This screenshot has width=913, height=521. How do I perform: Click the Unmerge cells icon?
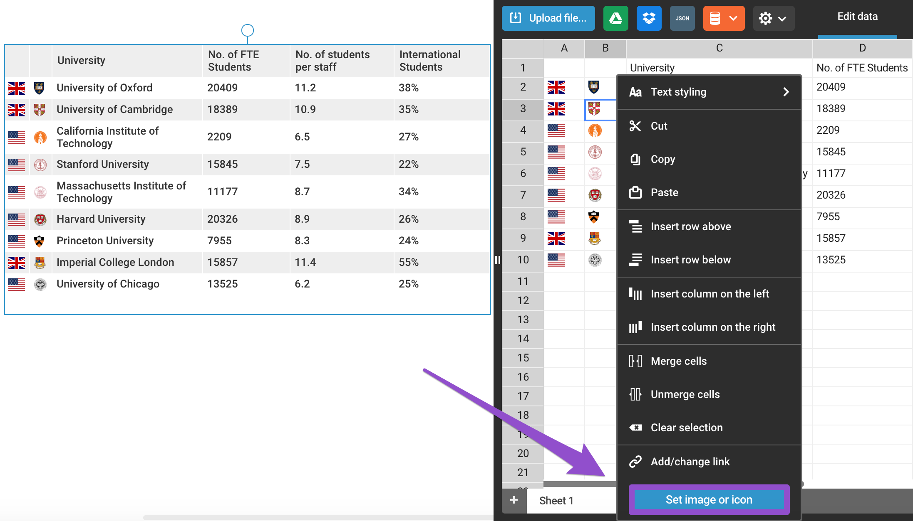click(635, 394)
